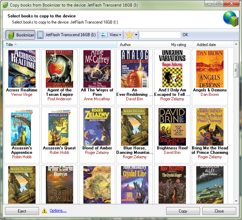Click author Dan Brown text
The width and height of the screenshot is (242, 220).
tap(210, 94)
